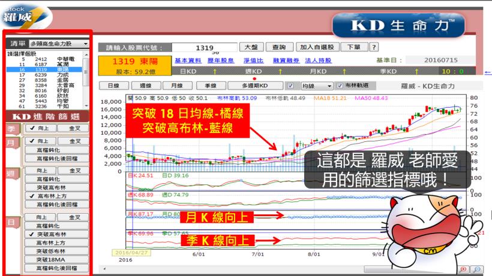Click the chart scrollbar left arrow
Image resolution: width=492 pixels, height=276 pixels.
104,269
